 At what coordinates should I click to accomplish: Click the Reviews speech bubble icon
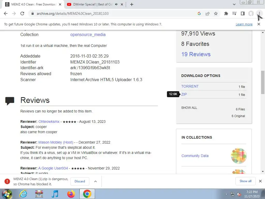tap(10, 101)
